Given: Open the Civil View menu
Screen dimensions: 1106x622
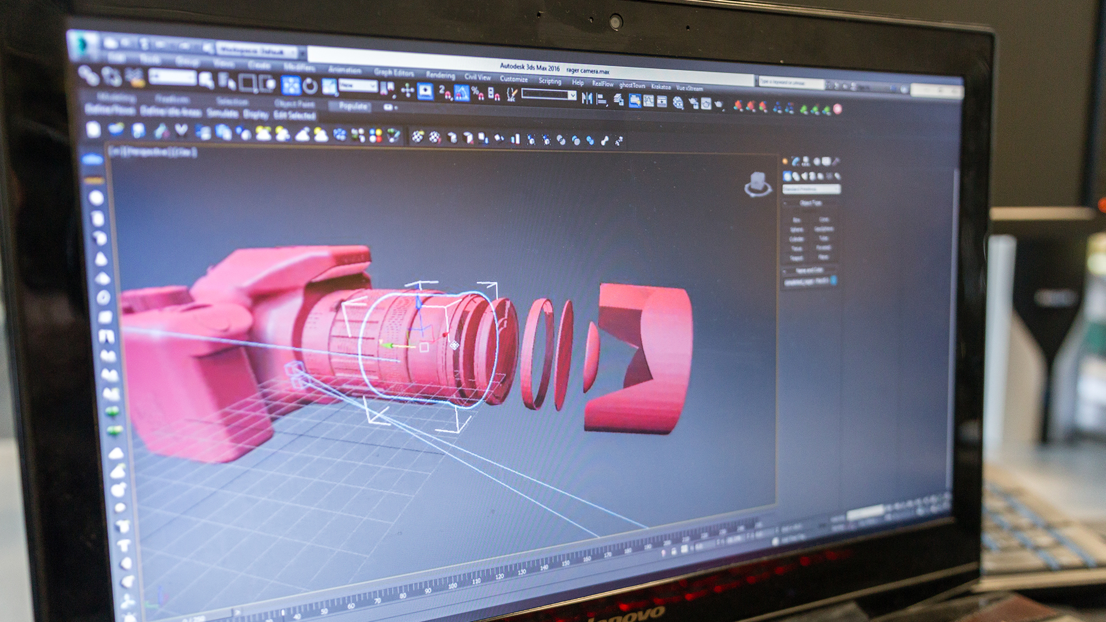Looking at the screenshot, I should (478, 77).
